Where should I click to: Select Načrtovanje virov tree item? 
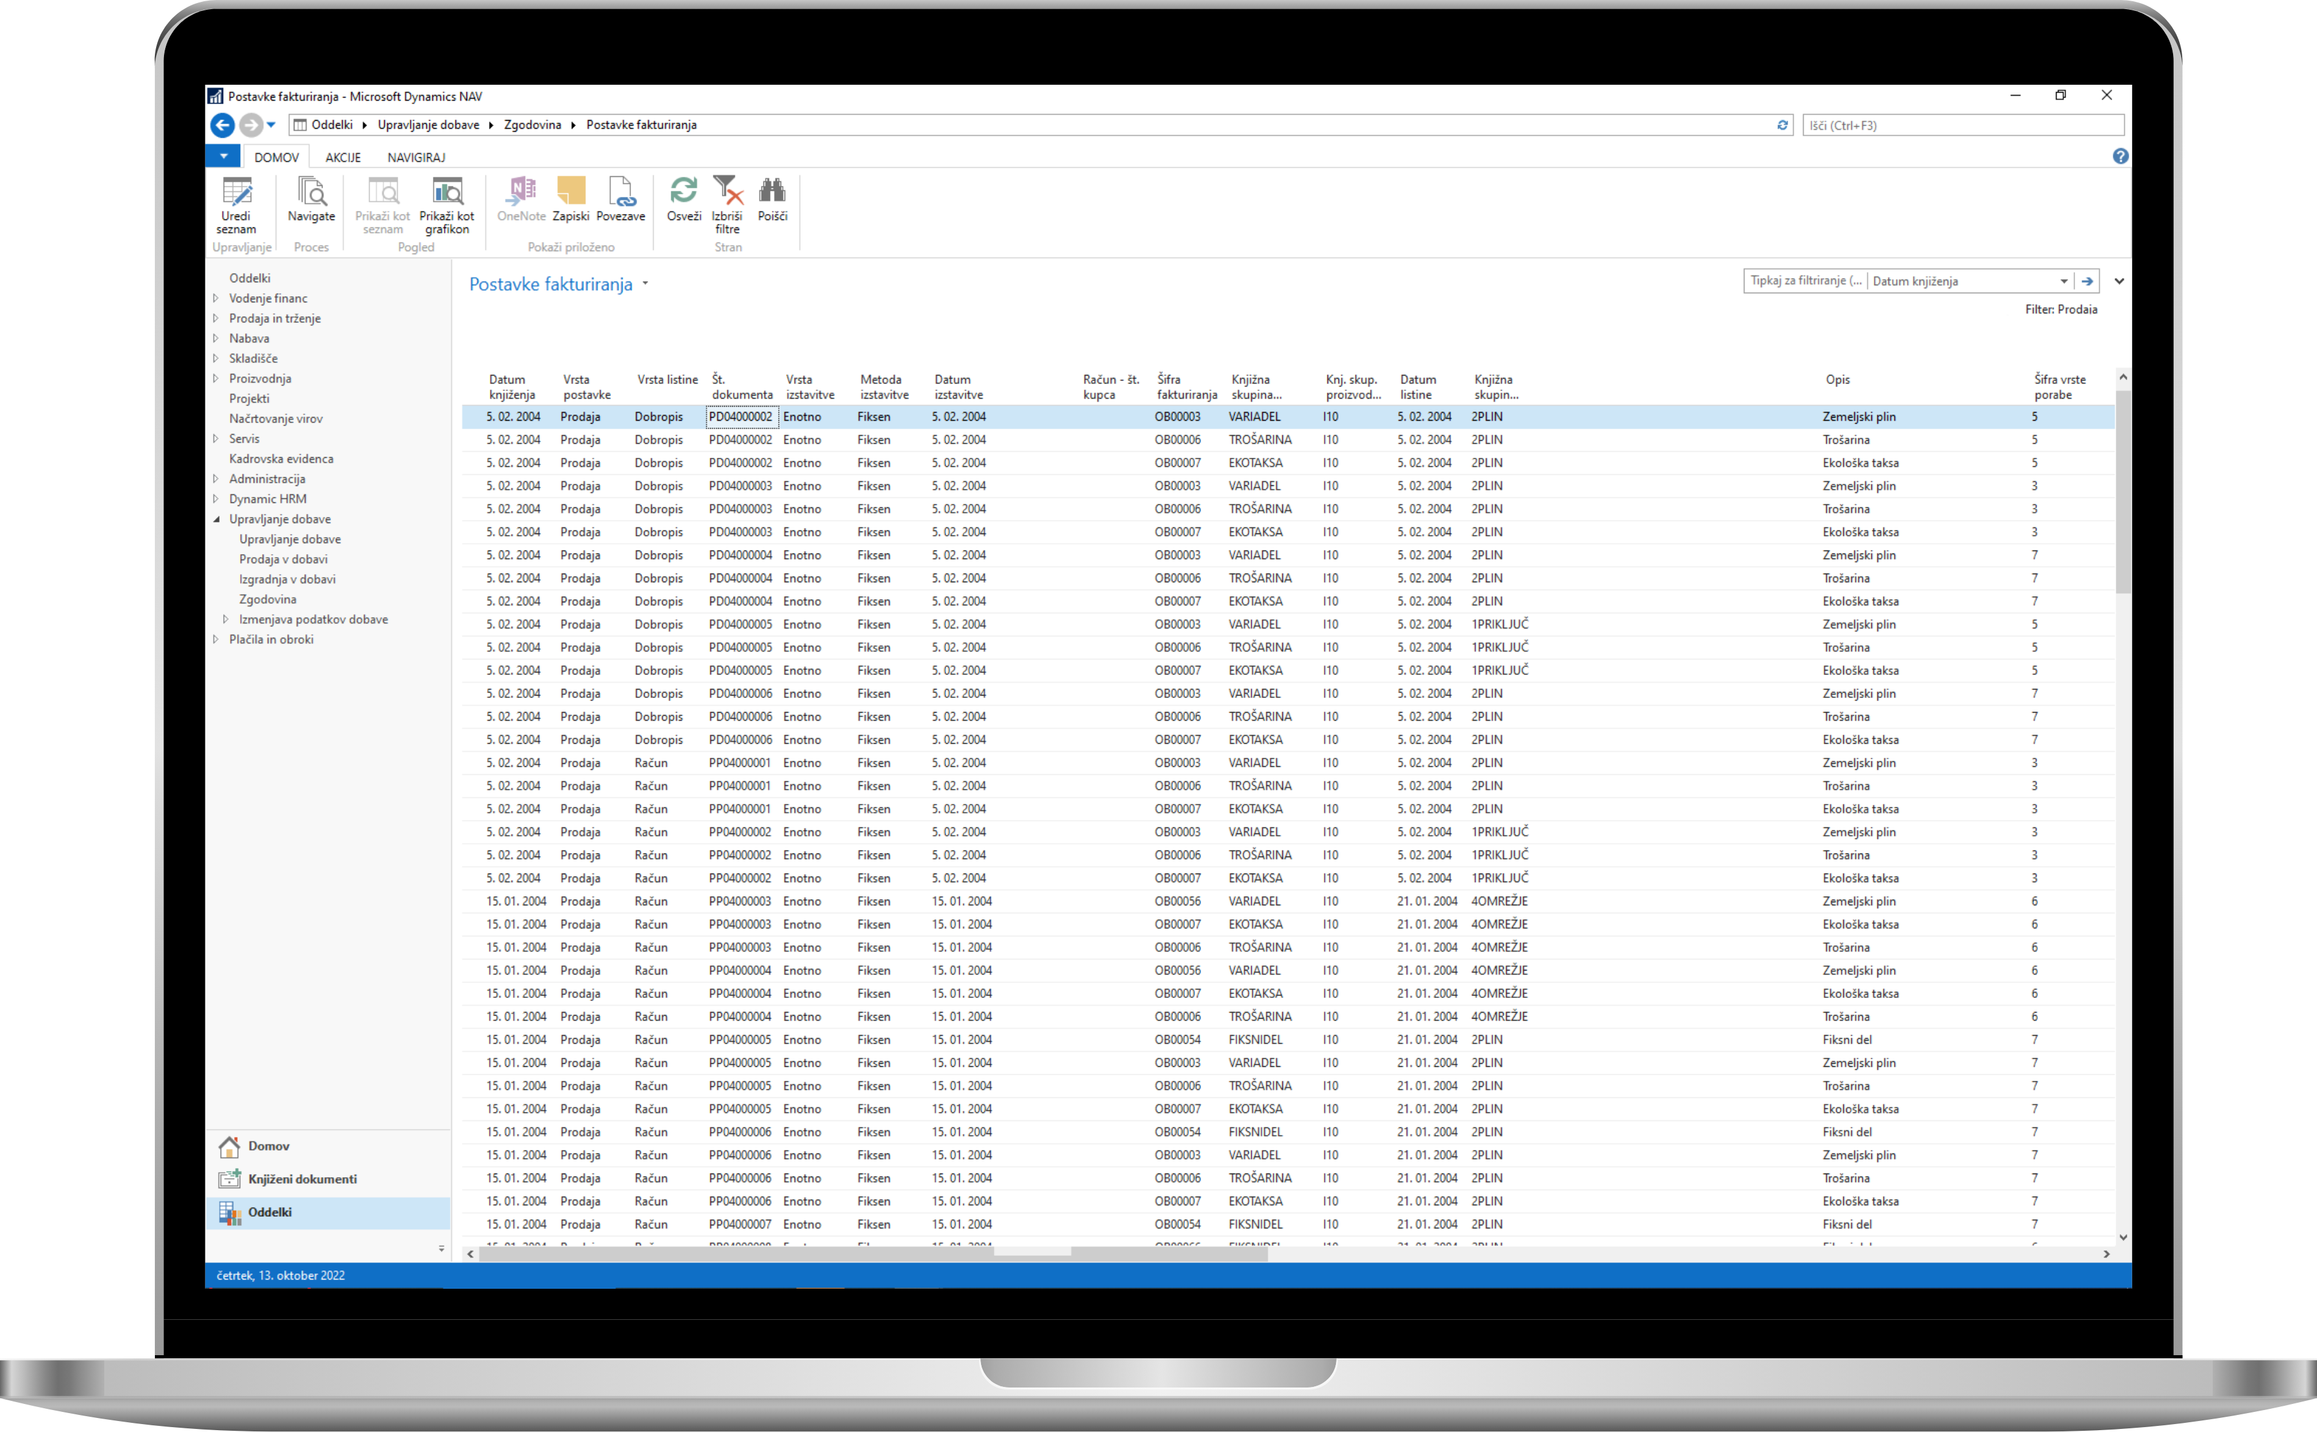[276, 419]
